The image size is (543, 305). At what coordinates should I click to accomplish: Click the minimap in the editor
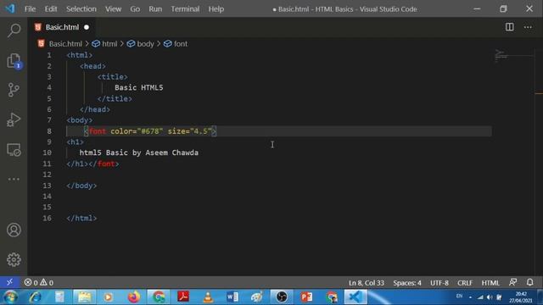click(514, 57)
